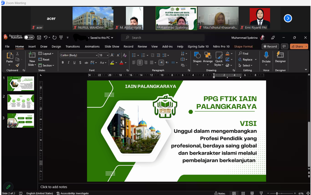This screenshot has height=195, width=311.
Task: Toggle Underline formatting
Action: click(x=74, y=62)
